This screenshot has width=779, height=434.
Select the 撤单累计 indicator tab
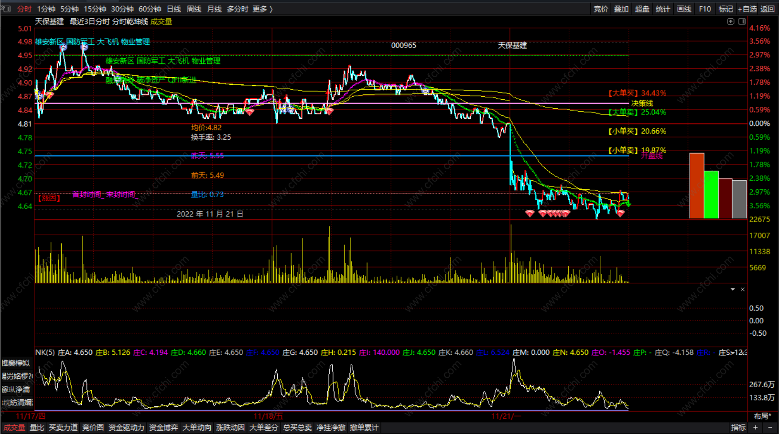coord(364,428)
